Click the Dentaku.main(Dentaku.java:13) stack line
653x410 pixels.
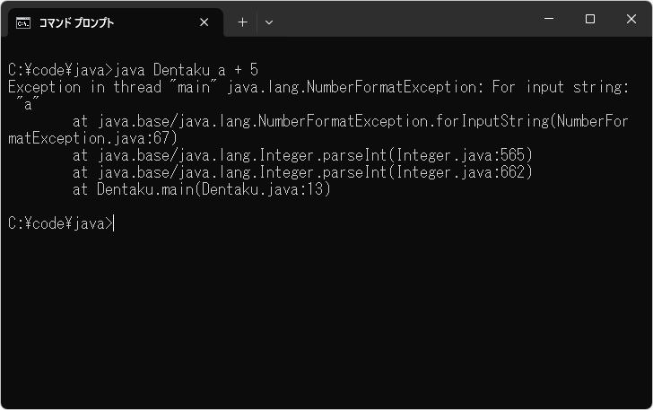(x=202, y=189)
